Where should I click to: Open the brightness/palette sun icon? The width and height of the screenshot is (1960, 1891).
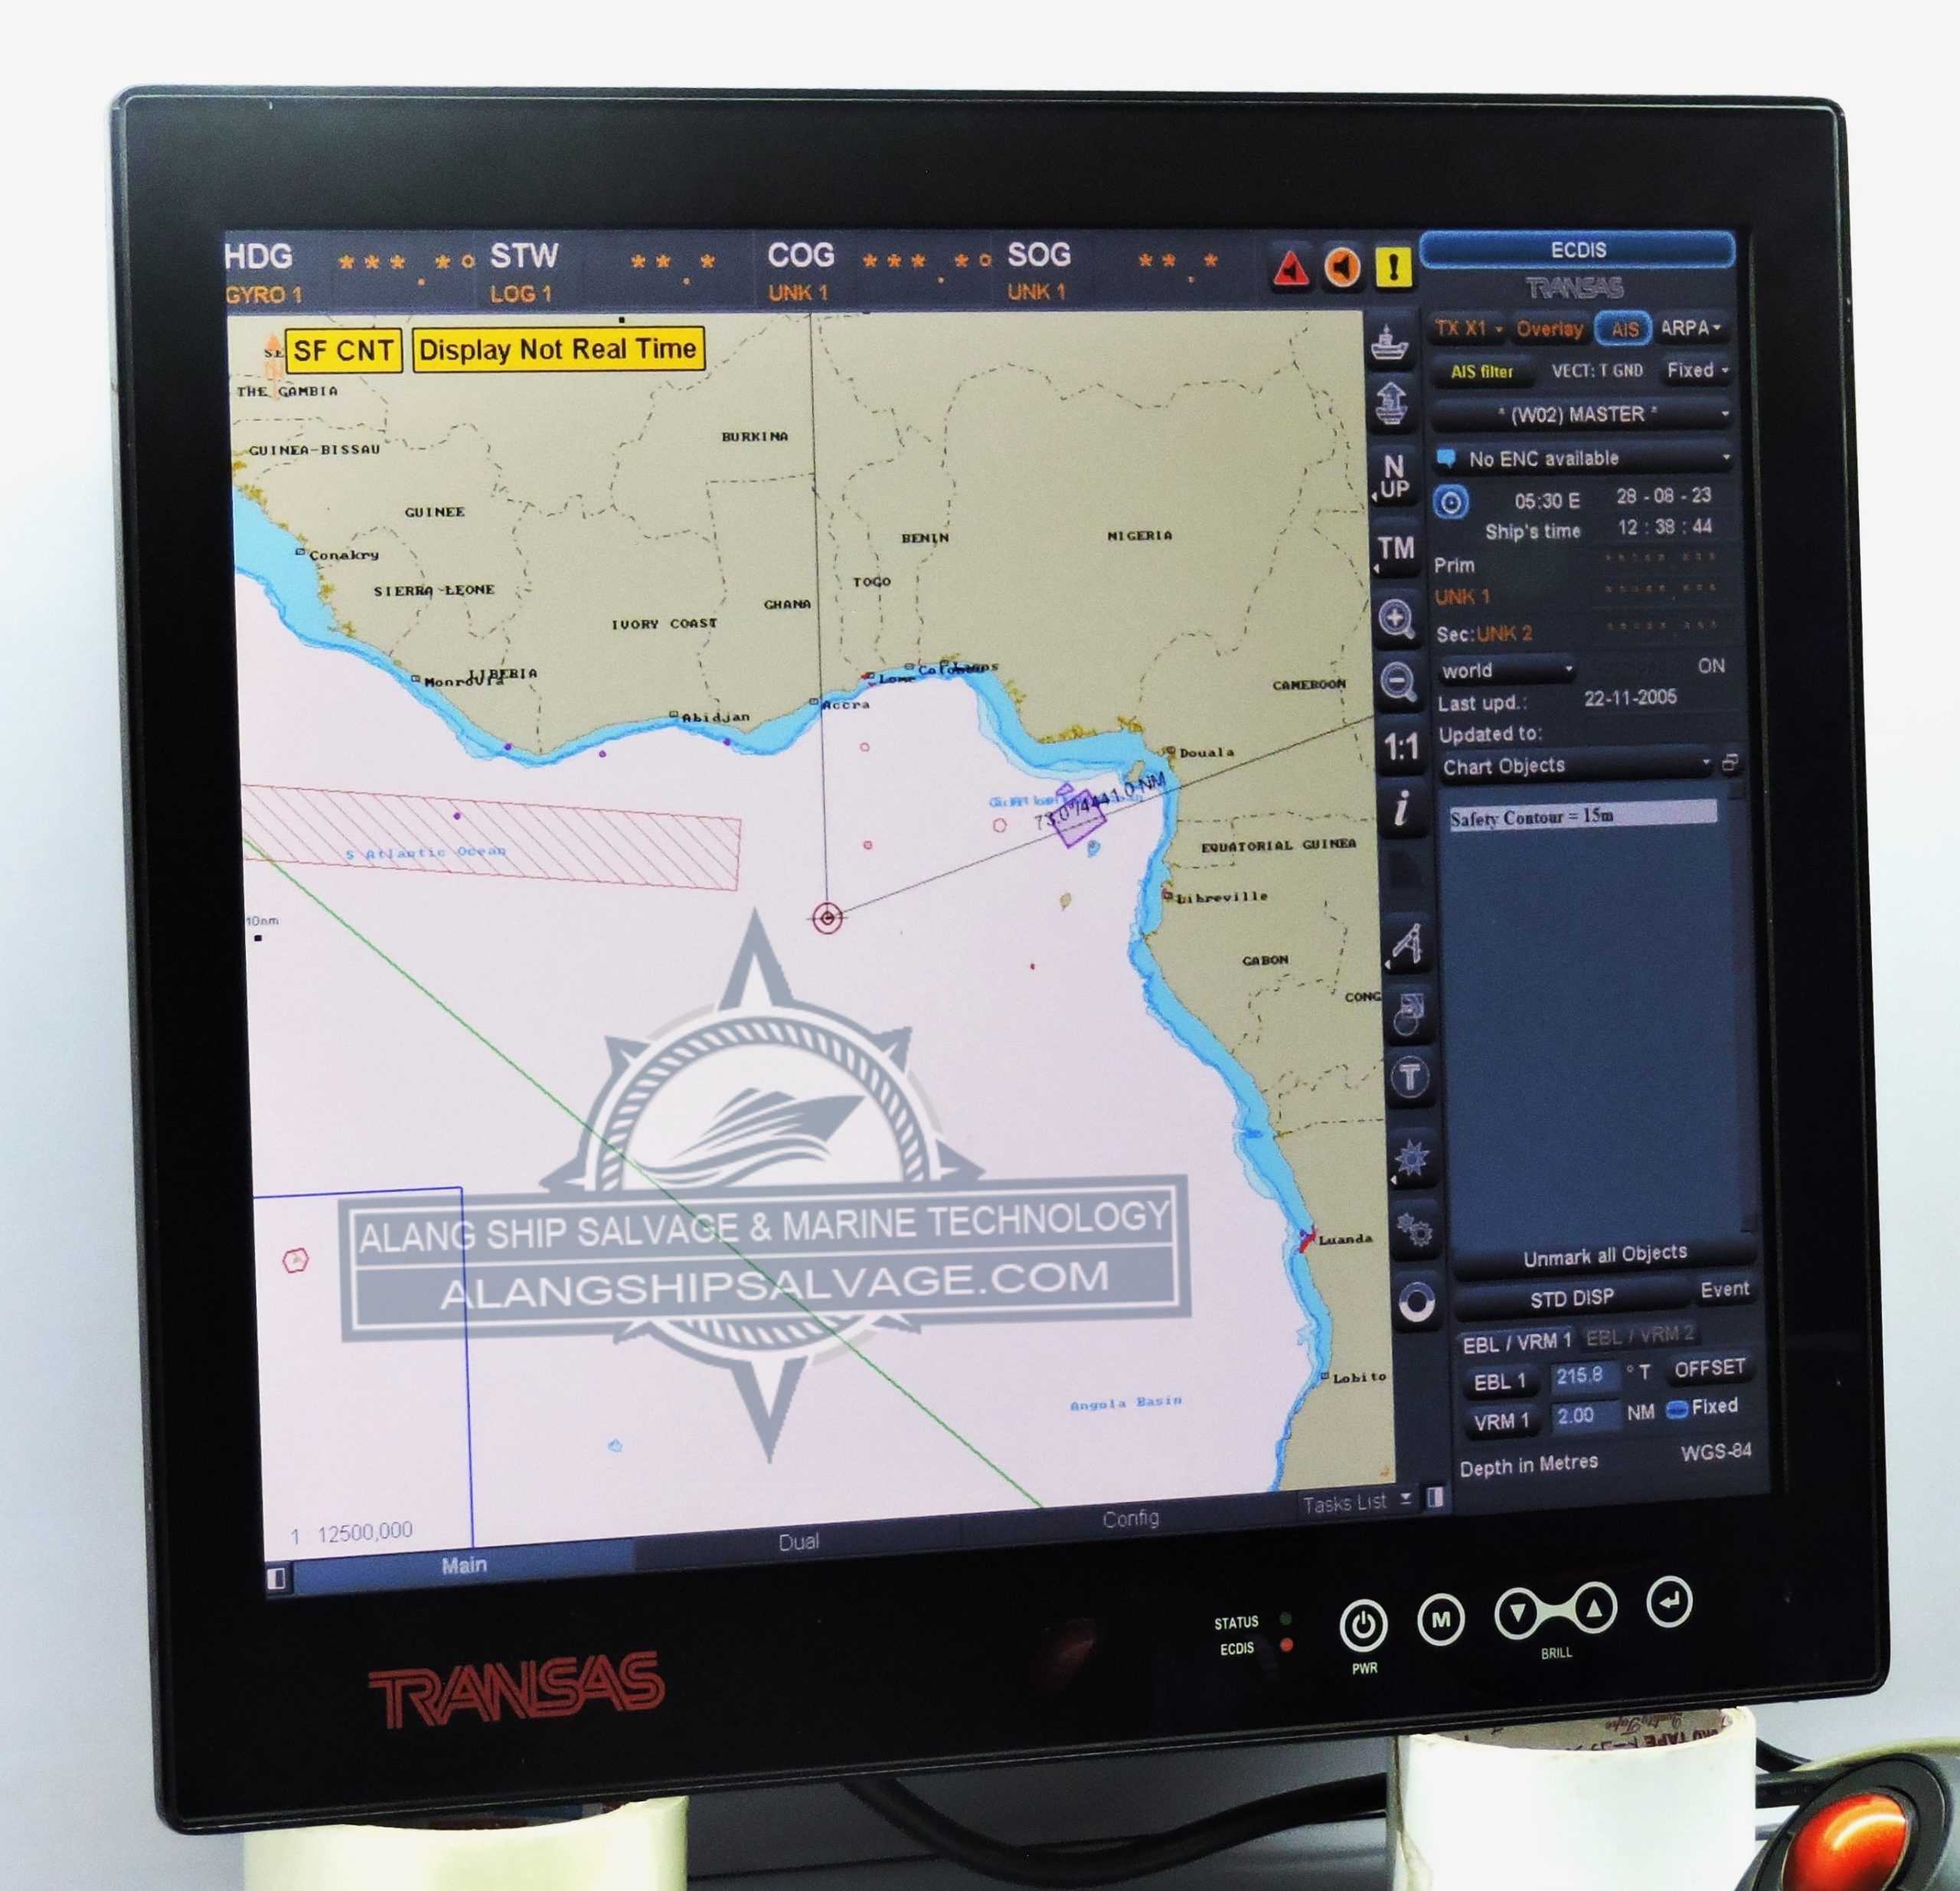1412,1159
